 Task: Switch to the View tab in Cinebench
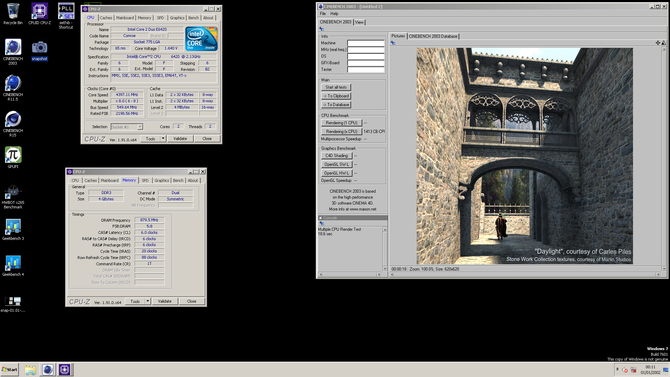pos(359,22)
